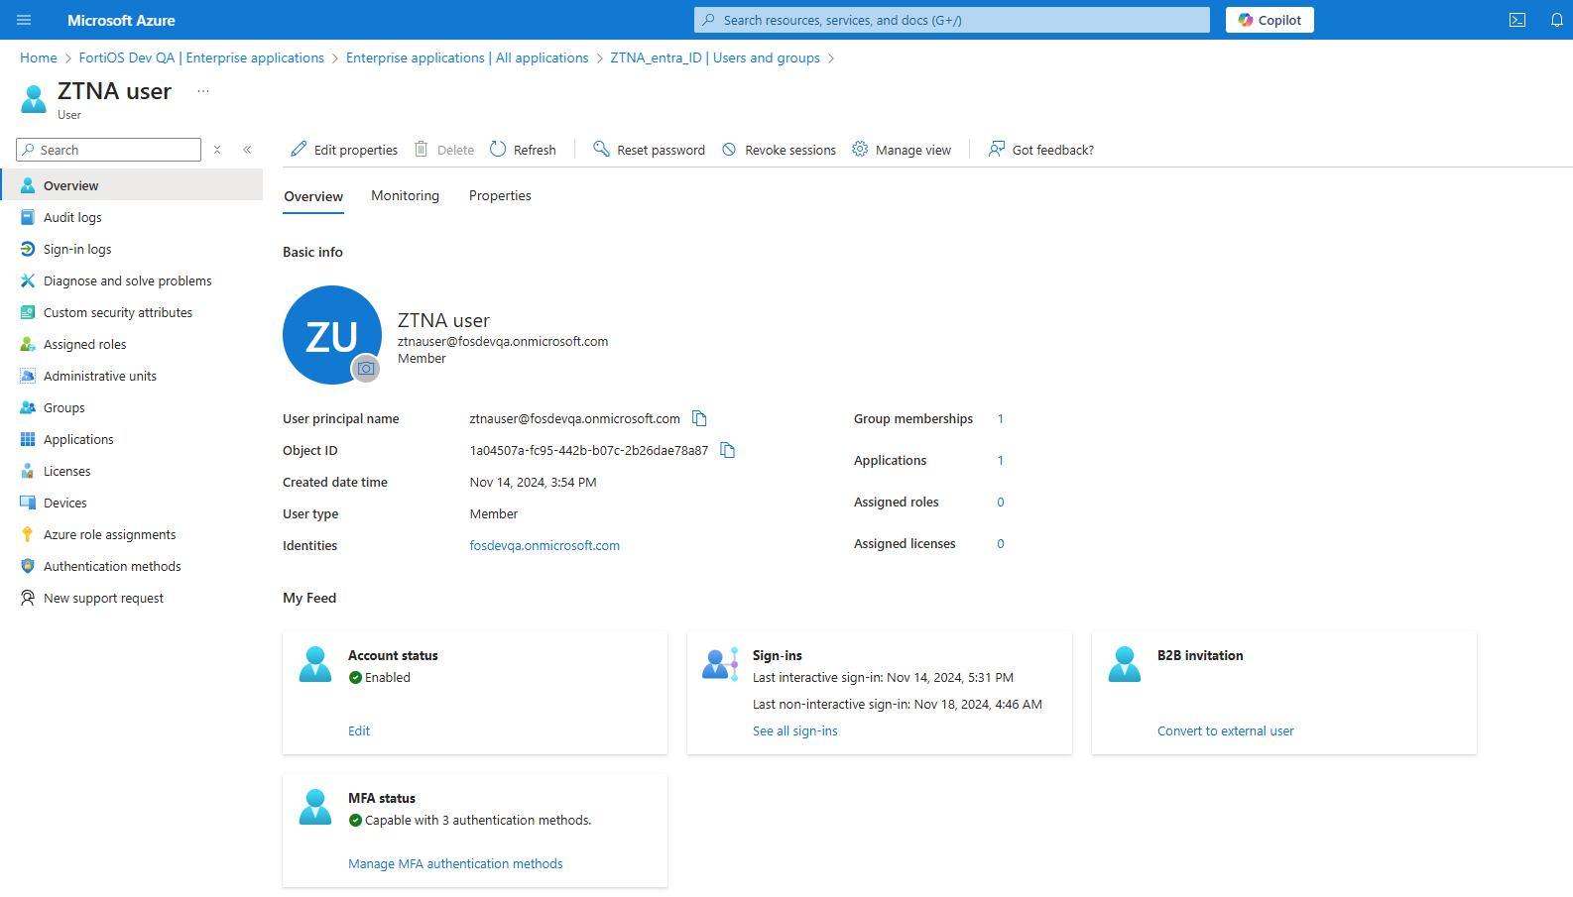Open the notifications bell

click(1556, 20)
